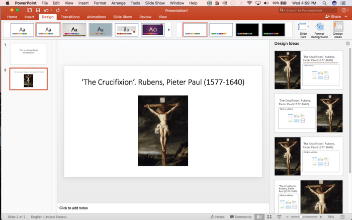352x220 pixels.
Task: Click the Save icon in title bar
Action: tap(38, 11)
